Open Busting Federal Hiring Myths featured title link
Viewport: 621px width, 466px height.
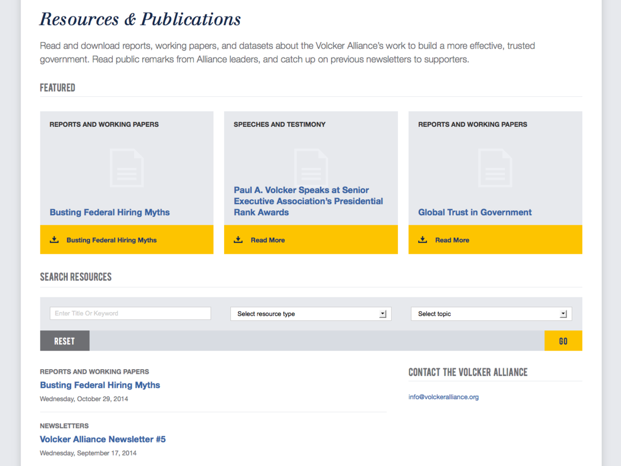pyautogui.click(x=110, y=212)
